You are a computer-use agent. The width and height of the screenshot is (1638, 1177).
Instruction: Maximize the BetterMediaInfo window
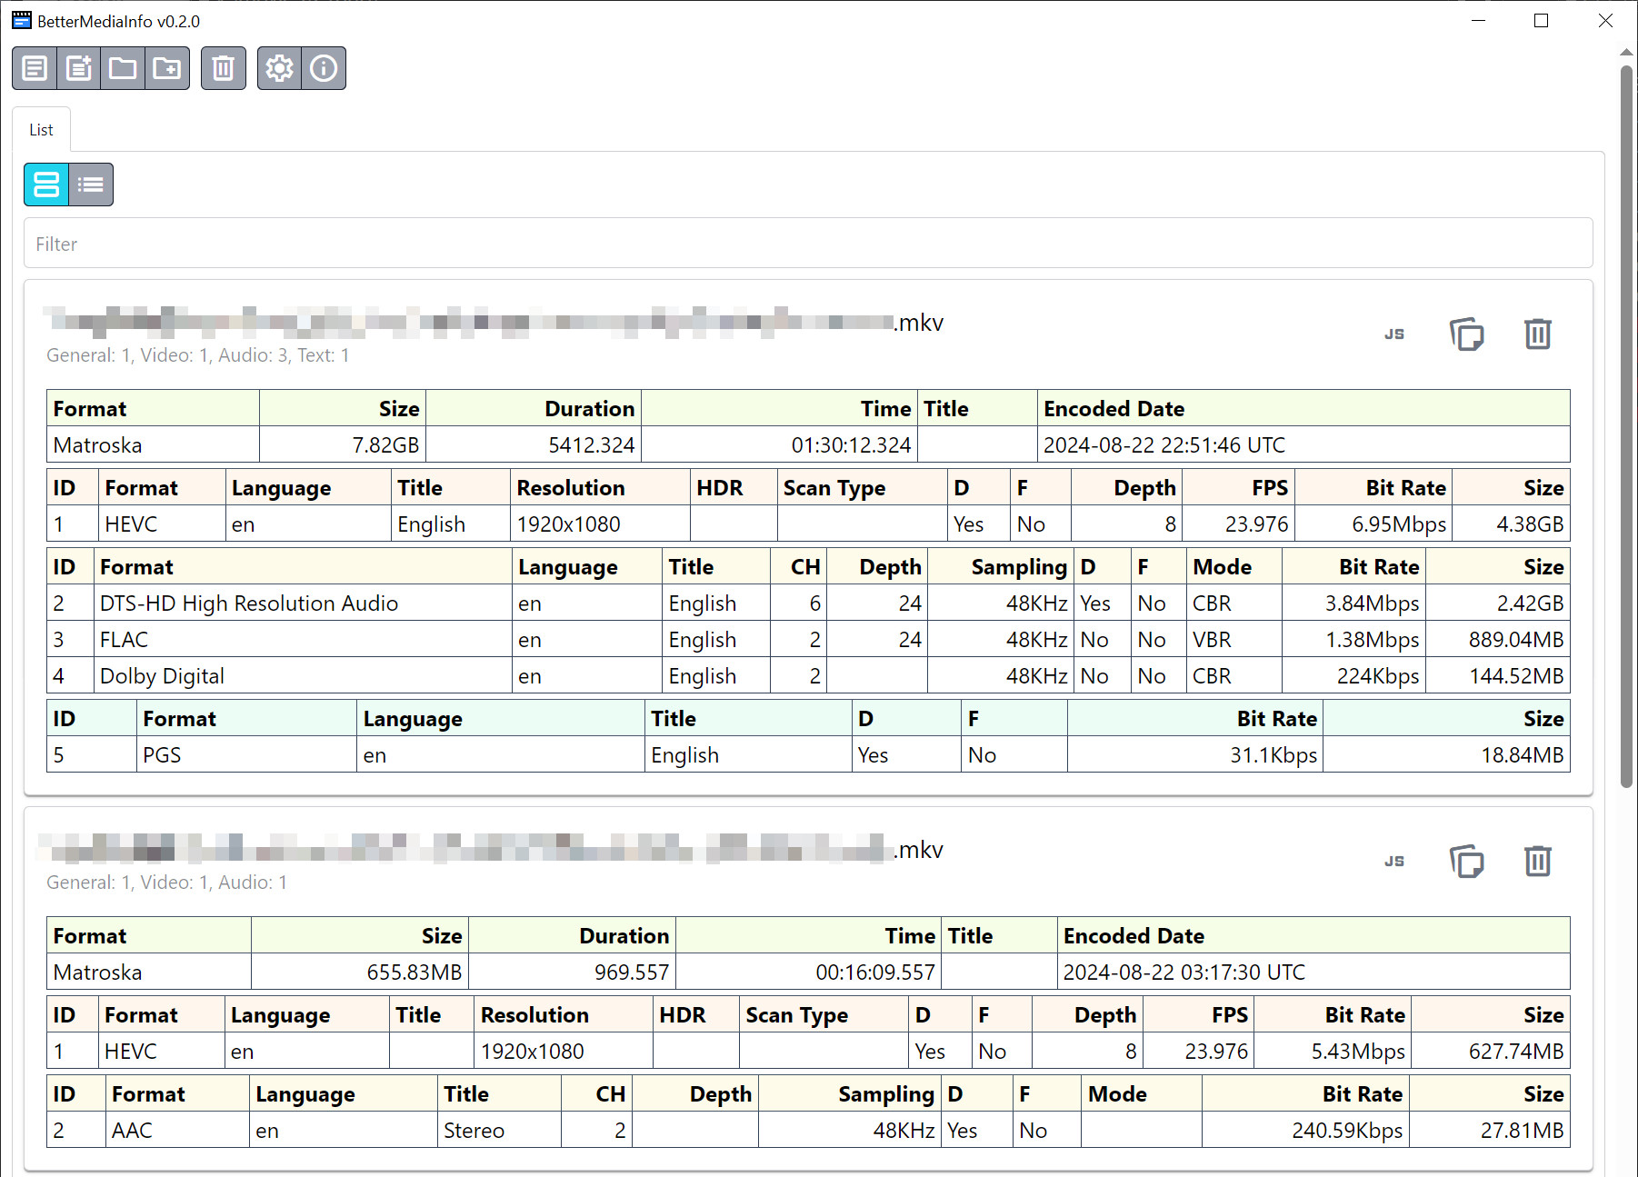click(x=1541, y=21)
